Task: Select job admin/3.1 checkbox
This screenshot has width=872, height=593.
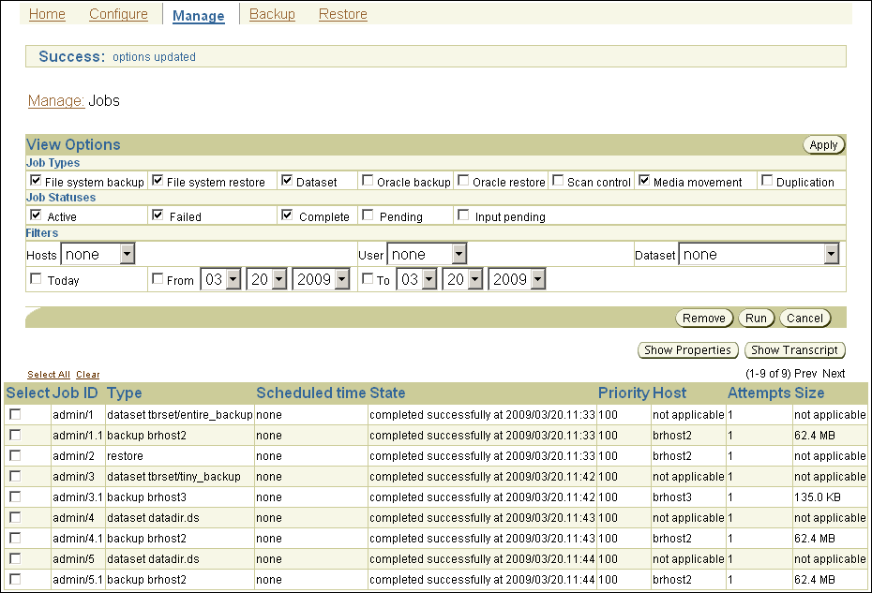Action: 15,497
